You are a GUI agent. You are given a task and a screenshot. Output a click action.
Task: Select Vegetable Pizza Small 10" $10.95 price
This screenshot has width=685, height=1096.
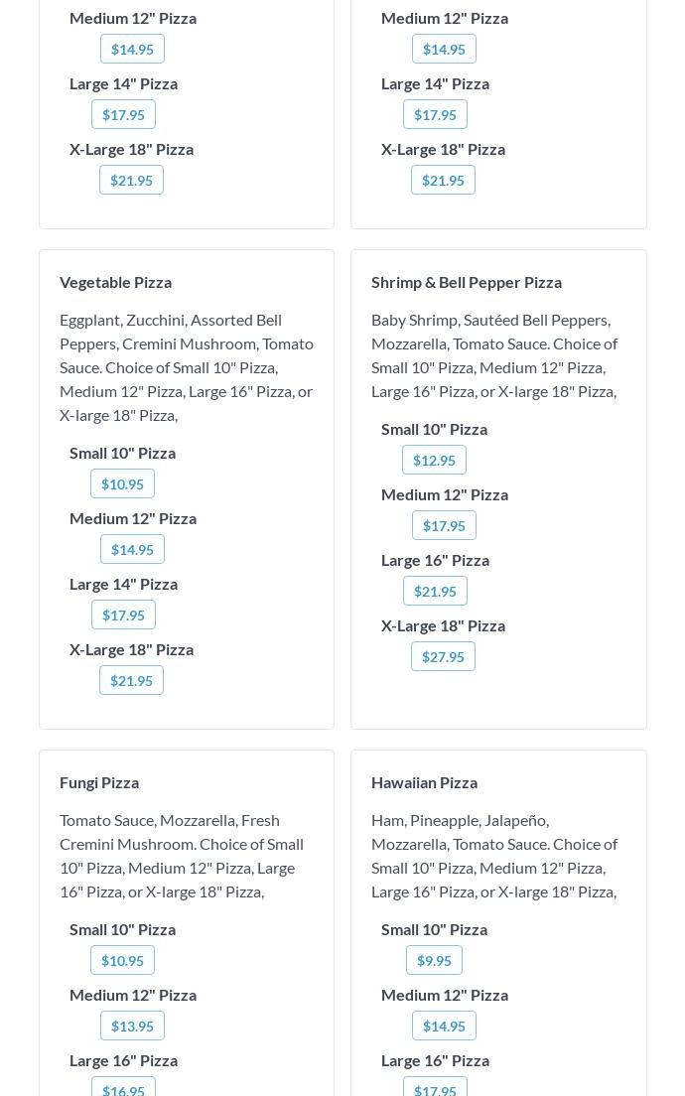[x=122, y=483]
